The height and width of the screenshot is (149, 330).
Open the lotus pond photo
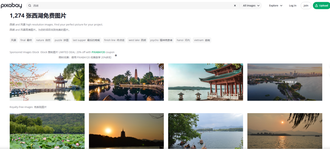47,131
